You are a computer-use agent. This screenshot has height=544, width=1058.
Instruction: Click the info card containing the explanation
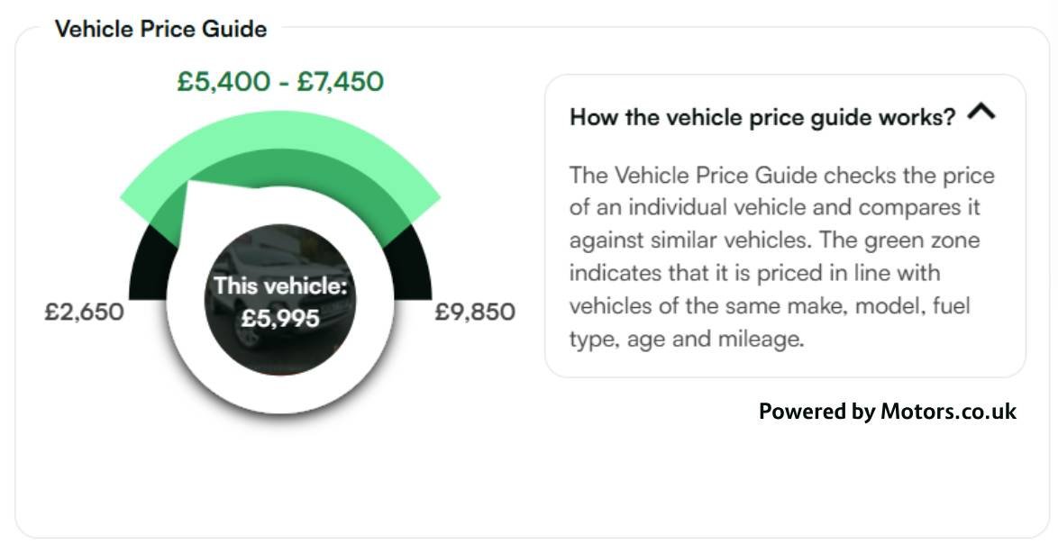click(x=785, y=226)
